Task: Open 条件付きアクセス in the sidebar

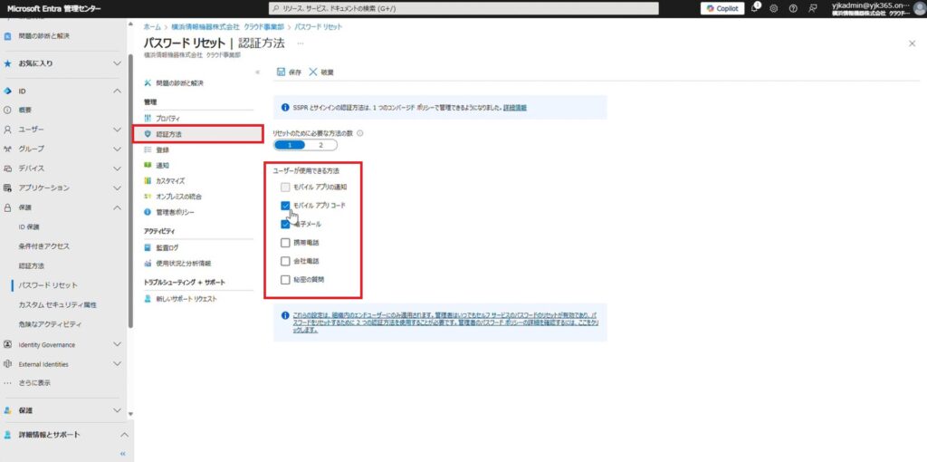Action: tap(43, 246)
